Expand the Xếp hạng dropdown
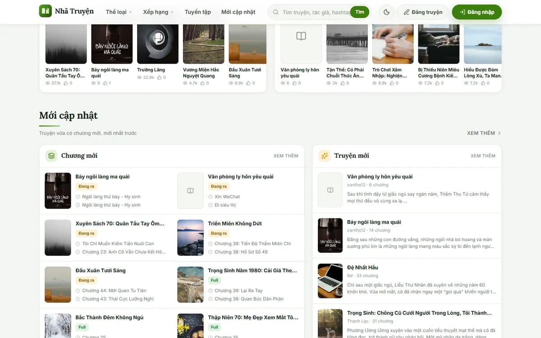541x338 pixels. tap(158, 12)
